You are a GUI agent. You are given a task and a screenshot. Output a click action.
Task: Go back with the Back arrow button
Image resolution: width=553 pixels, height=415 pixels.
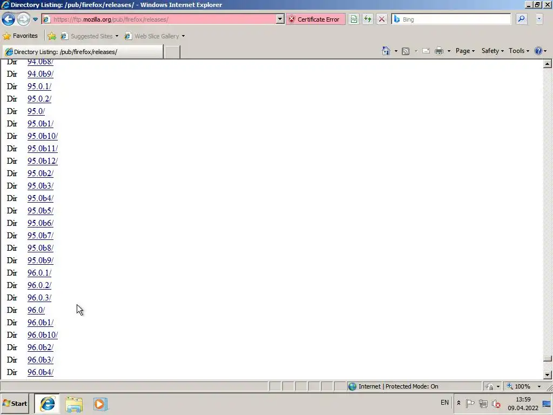coord(9,19)
